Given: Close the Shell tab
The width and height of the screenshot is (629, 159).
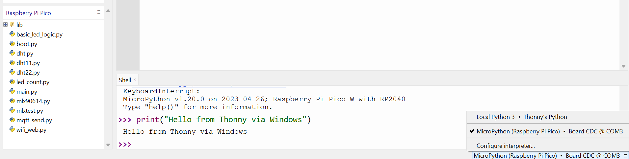Looking at the screenshot, I should [x=135, y=79].
